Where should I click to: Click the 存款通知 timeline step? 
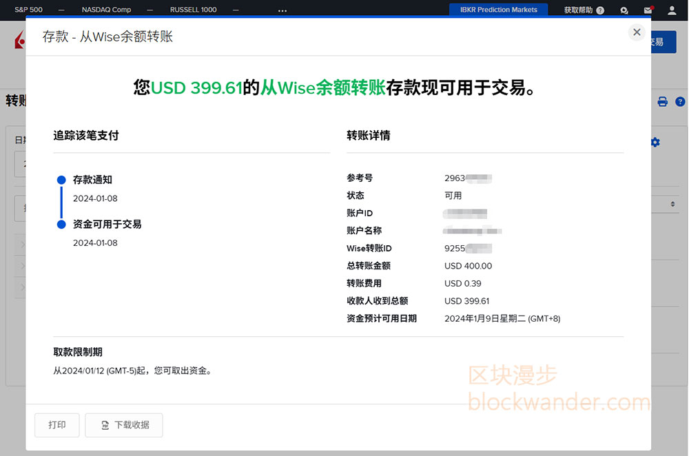coord(92,180)
